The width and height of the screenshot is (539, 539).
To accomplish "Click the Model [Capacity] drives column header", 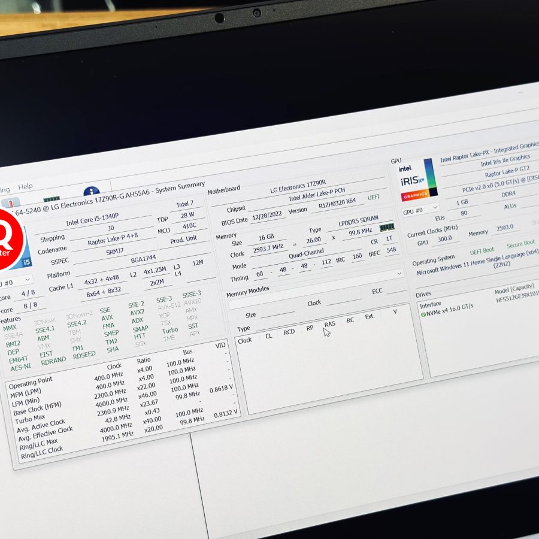I will pos(514,289).
